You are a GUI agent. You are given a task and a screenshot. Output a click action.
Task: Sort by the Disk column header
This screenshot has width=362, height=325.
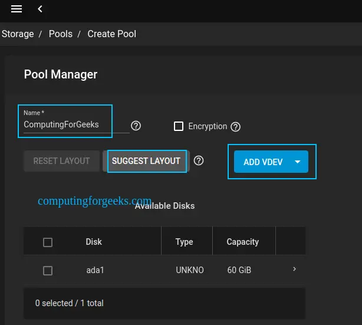[x=94, y=242]
